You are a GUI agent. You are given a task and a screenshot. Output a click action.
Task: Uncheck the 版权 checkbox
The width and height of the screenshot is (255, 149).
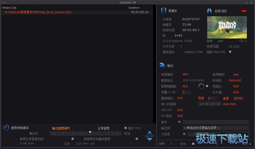pos(179,122)
